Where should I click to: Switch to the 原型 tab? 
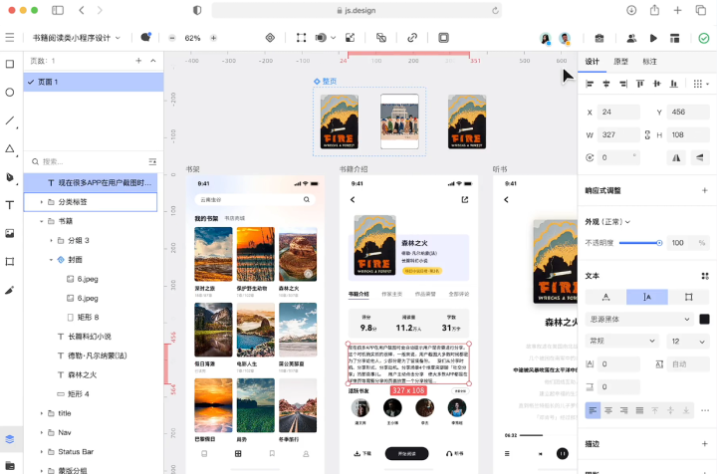coord(620,62)
